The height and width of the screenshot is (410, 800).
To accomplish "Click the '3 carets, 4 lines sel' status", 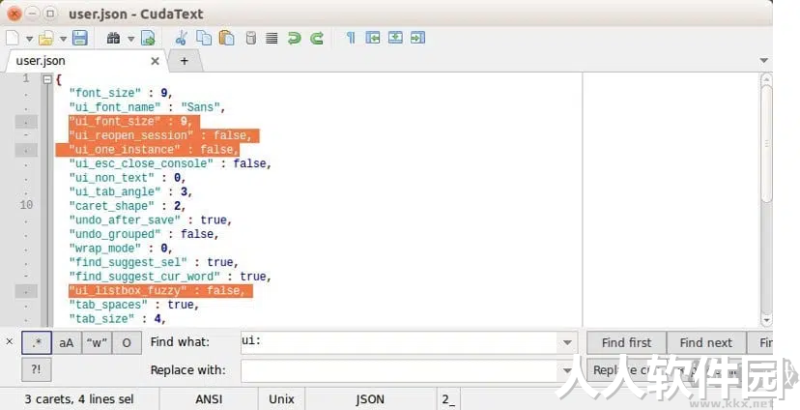I will [79, 398].
